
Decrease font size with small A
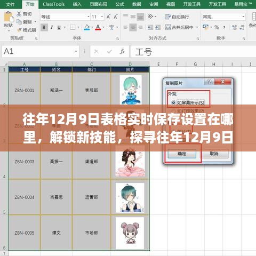click(x=116, y=17)
